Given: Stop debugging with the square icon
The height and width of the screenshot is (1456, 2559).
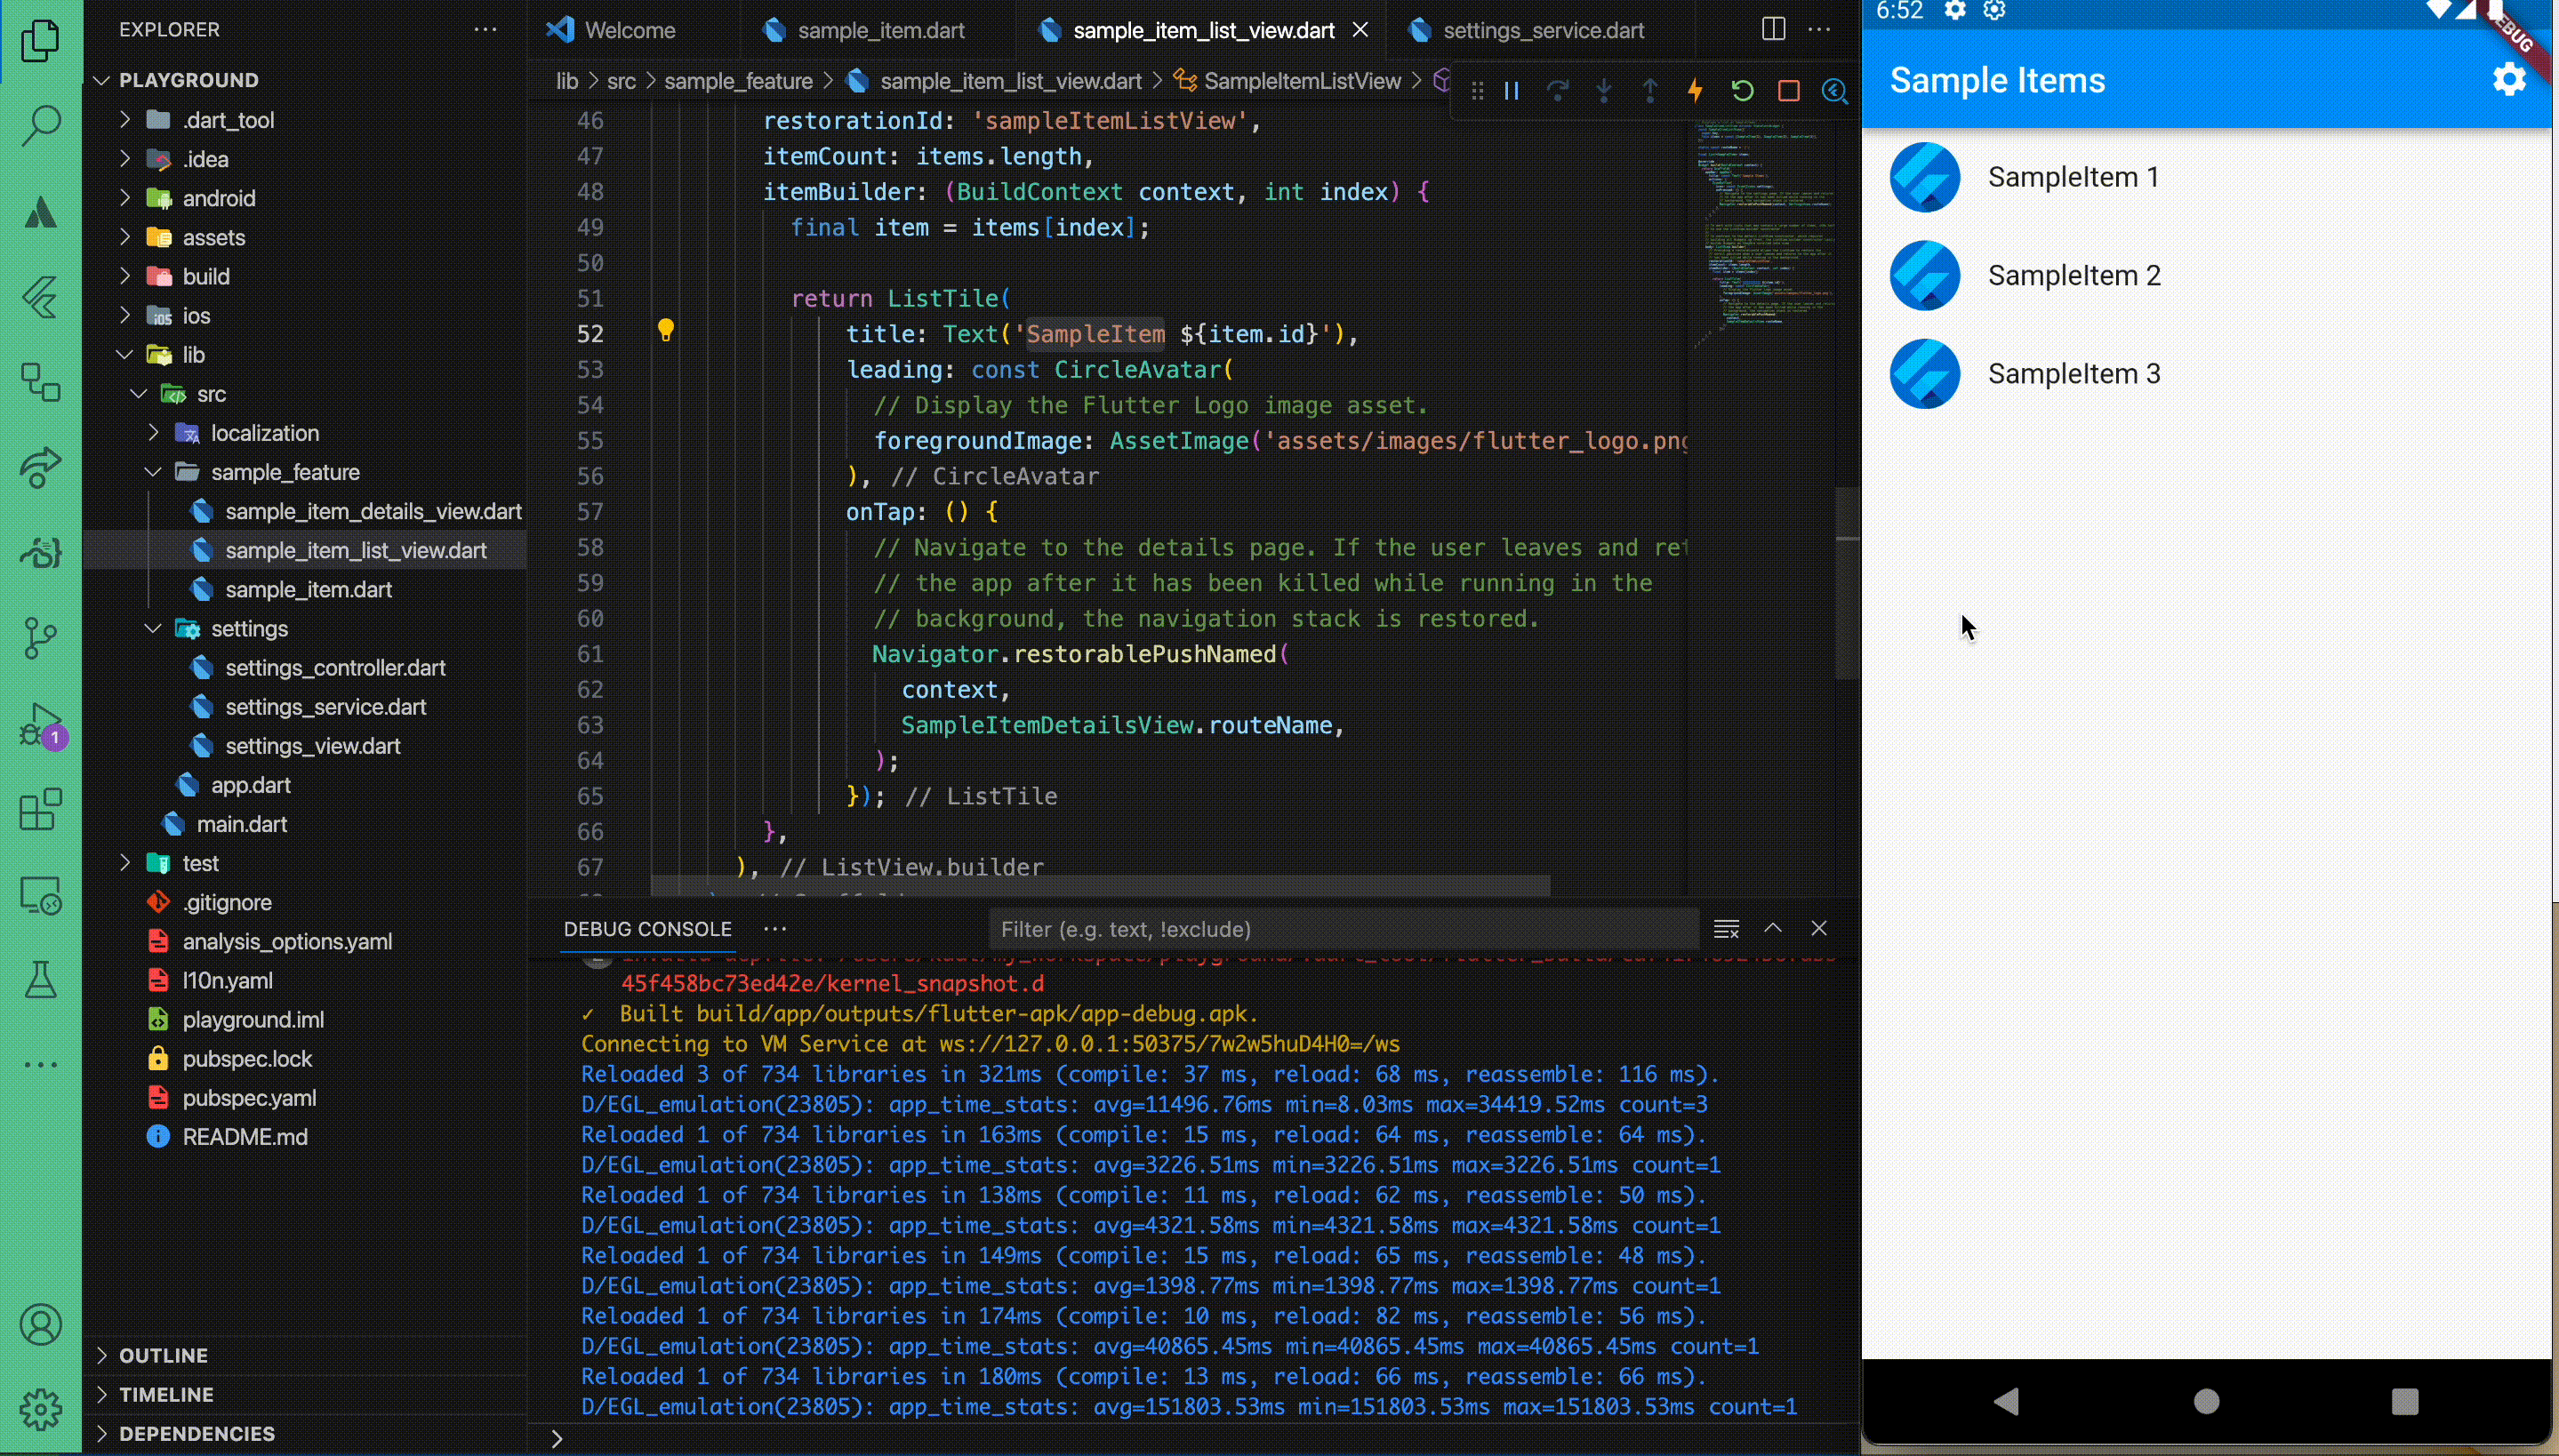Looking at the screenshot, I should tap(1788, 91).
